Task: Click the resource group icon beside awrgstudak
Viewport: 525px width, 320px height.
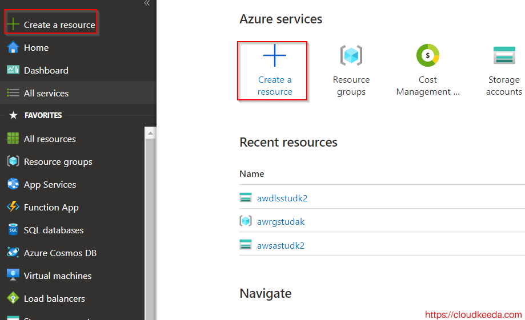Action: coord(246,221)
